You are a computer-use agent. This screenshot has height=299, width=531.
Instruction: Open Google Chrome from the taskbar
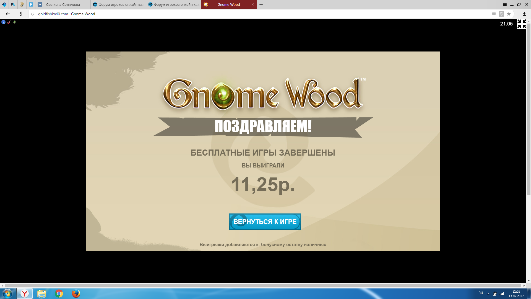[x=59, y=293]
